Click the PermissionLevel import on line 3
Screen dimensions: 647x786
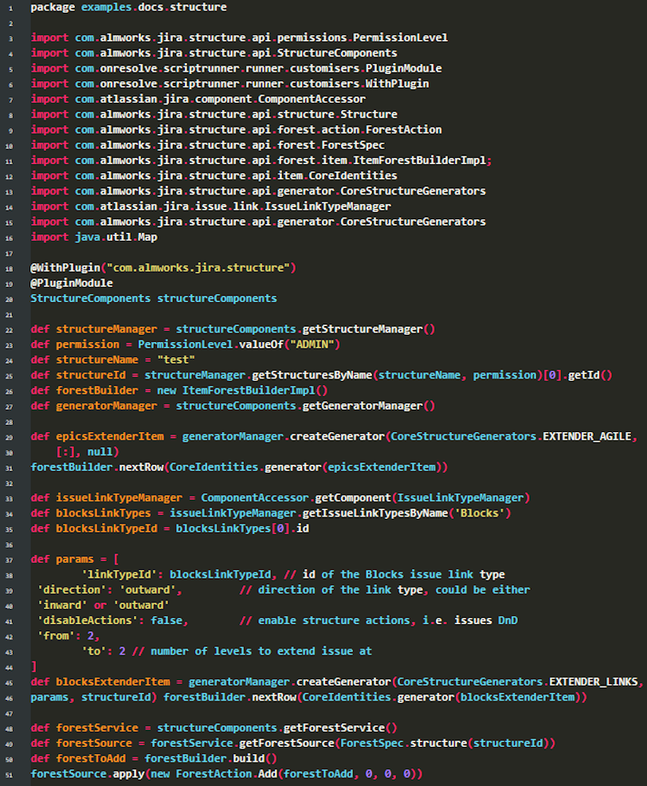[x=400, y=38]
